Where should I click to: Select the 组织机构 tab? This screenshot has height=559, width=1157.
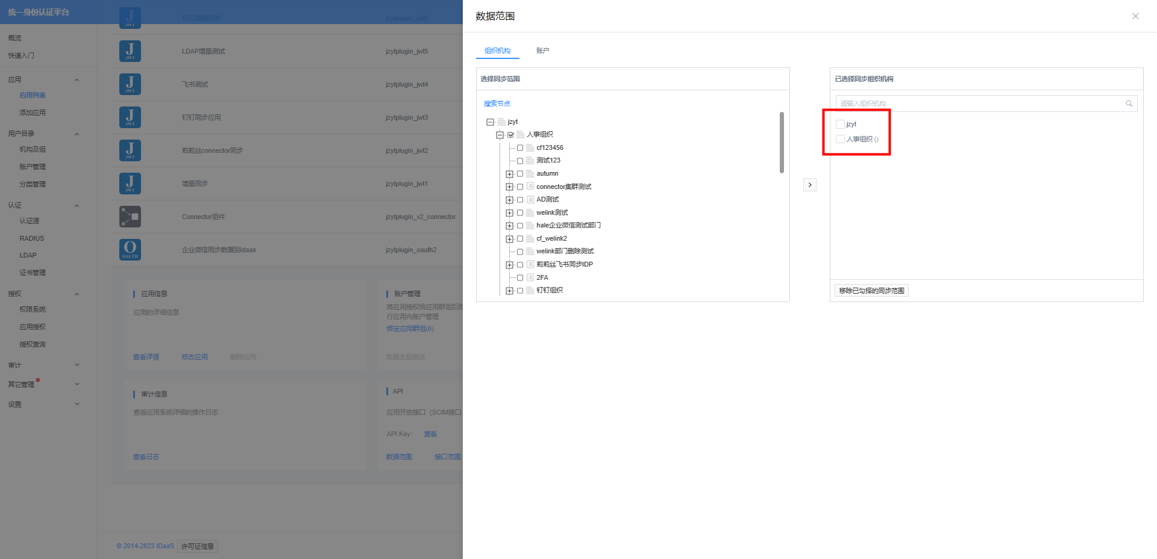click(x=497, y=51)
